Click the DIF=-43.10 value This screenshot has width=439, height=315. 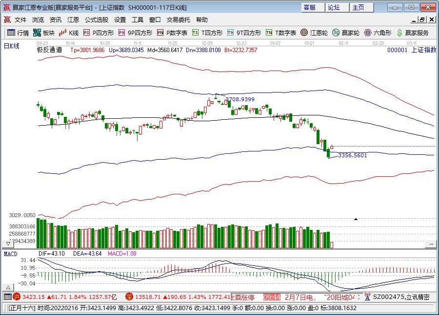(52, 254)
